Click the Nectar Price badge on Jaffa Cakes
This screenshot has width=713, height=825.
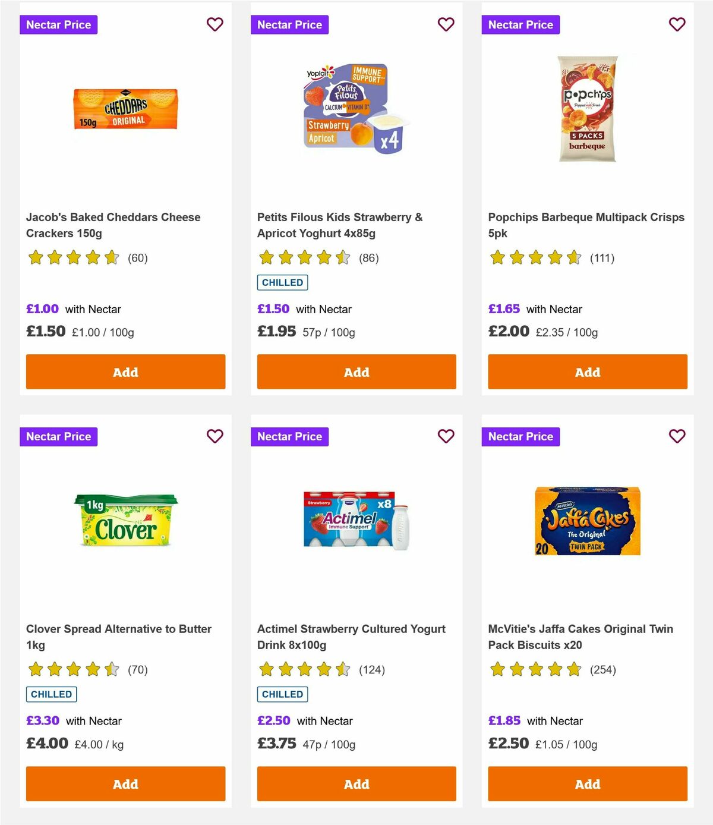(x=521, y=436)
